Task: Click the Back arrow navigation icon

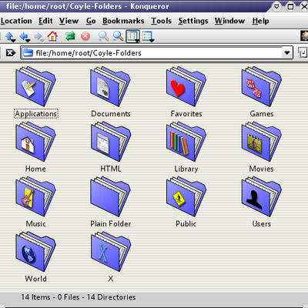Action: (24, 36)
